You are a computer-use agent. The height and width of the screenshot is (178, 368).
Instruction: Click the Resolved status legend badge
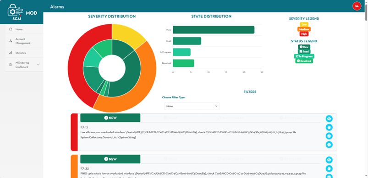[304, 61]
